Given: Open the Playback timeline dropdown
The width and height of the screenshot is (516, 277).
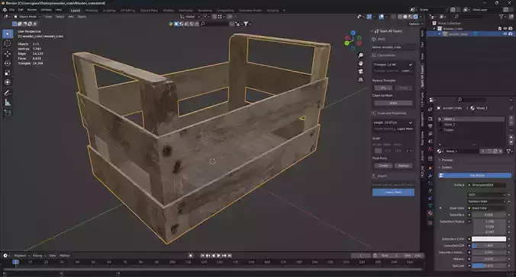Looking at the screenshot, I should point(21,256).
